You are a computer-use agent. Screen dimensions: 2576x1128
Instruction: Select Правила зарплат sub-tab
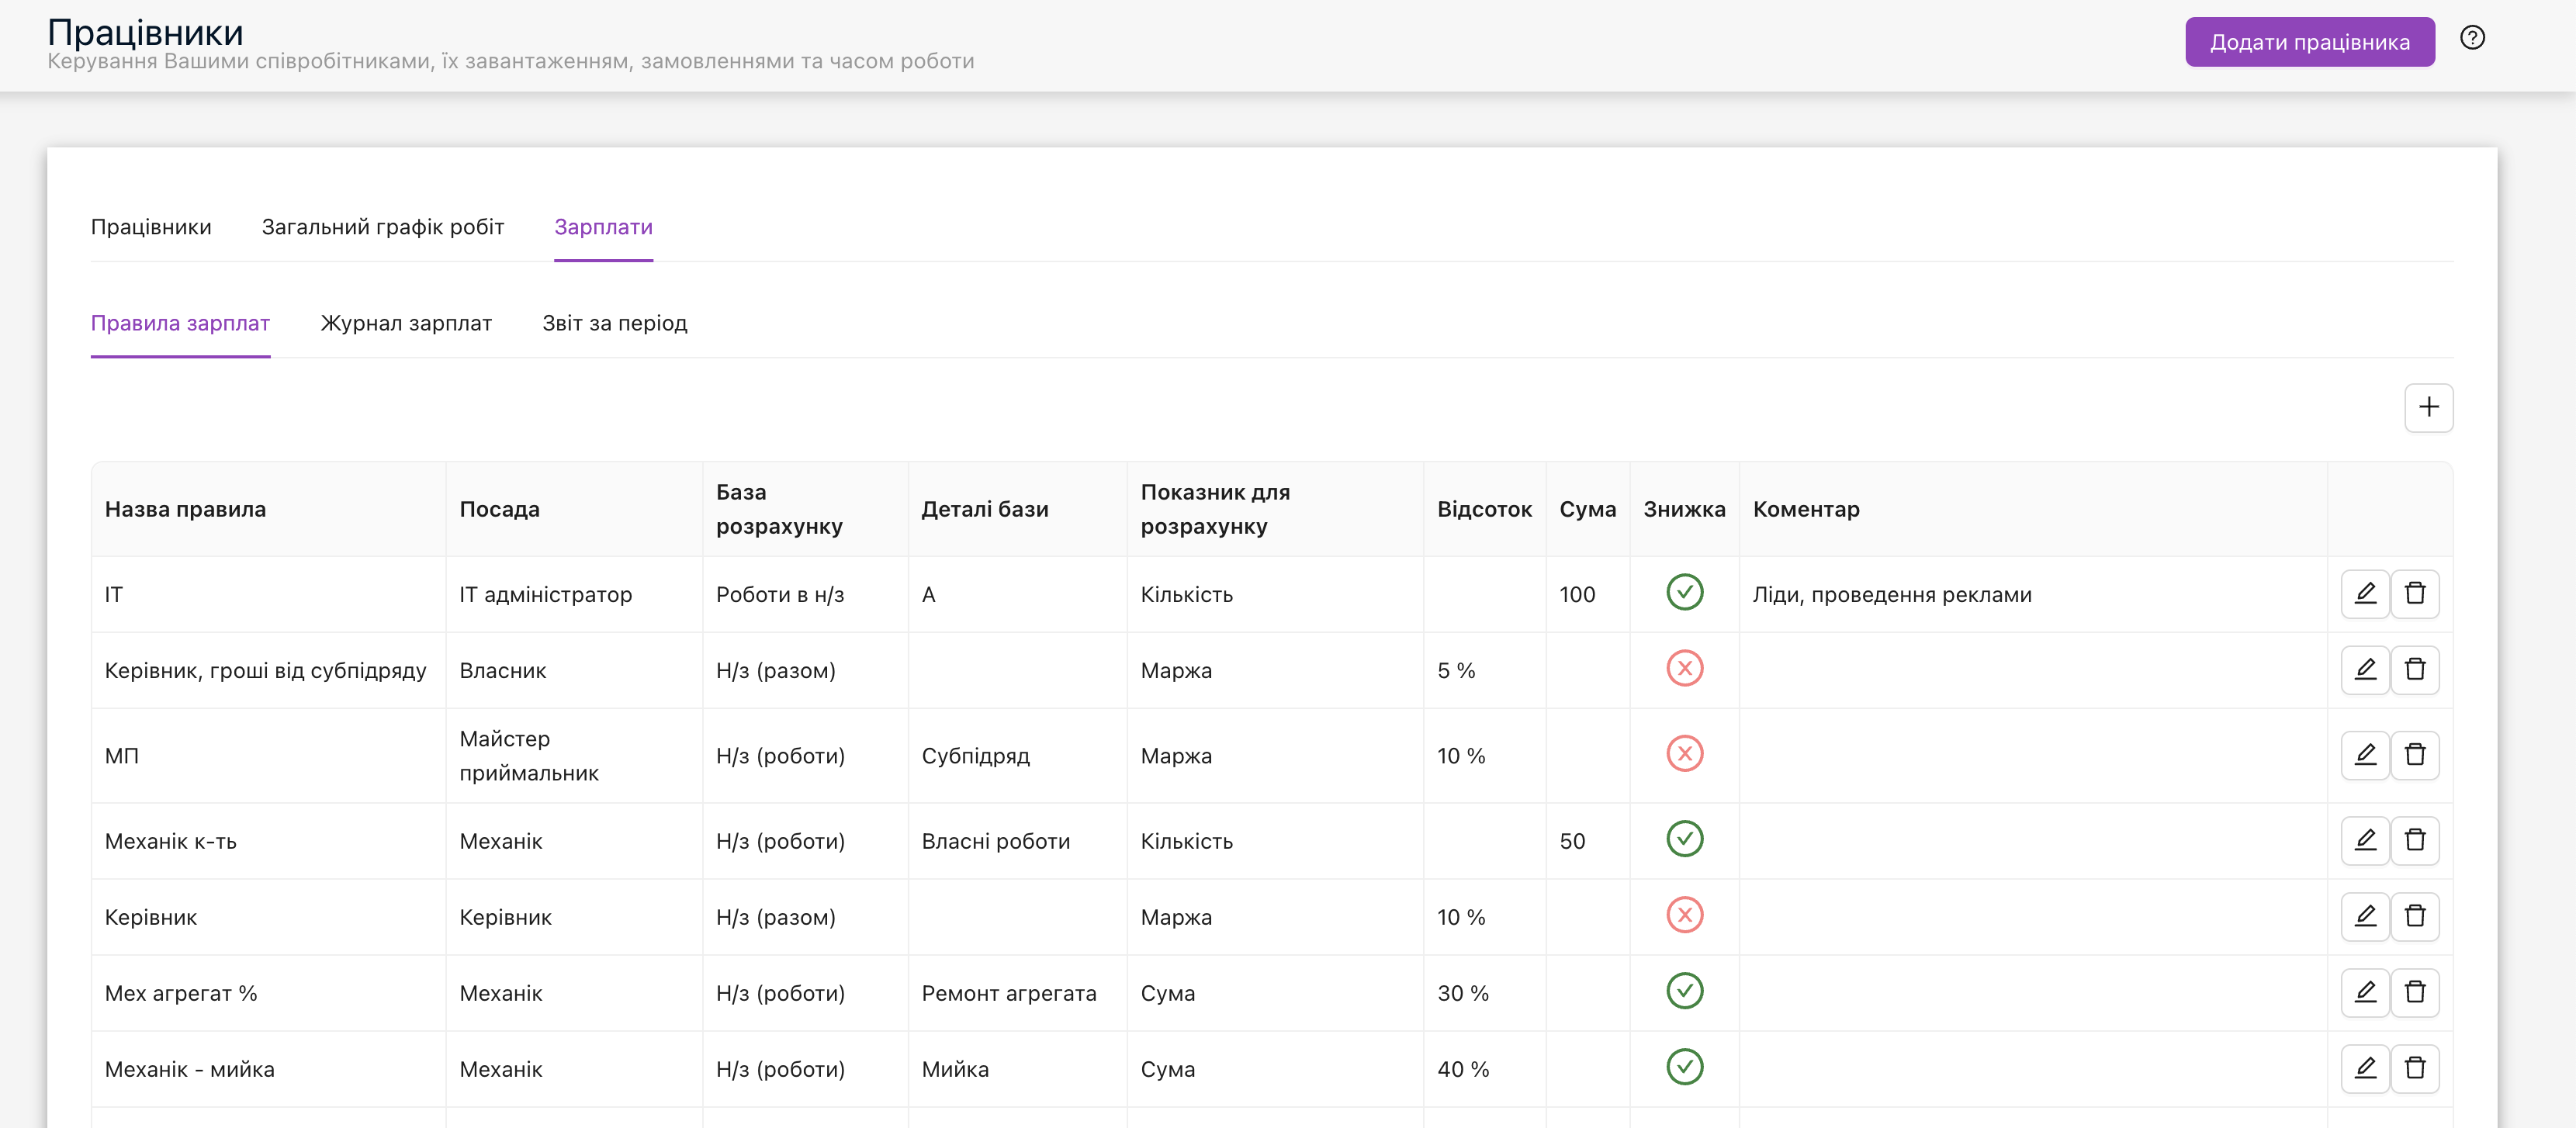181,323
